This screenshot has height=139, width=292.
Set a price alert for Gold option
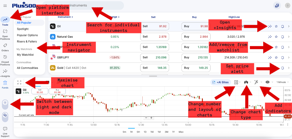[282, 68]
